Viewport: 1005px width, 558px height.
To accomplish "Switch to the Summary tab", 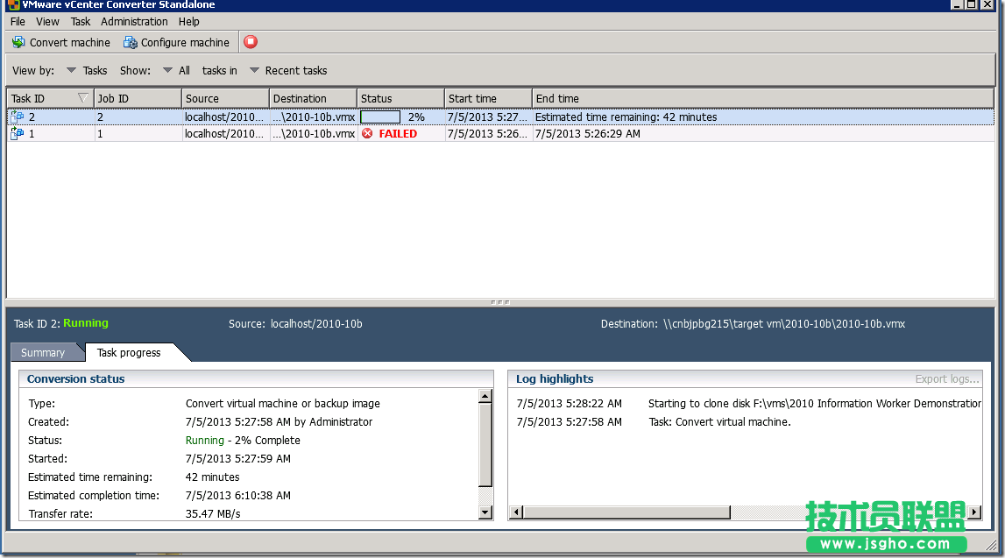I will point(43,352).
